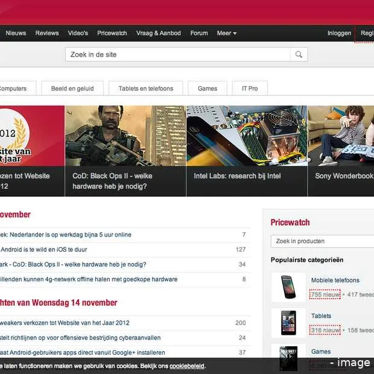Open the cookiebeleid link
Image resolution: width=374 pixels, height=374 pixels.
(186, 366)
